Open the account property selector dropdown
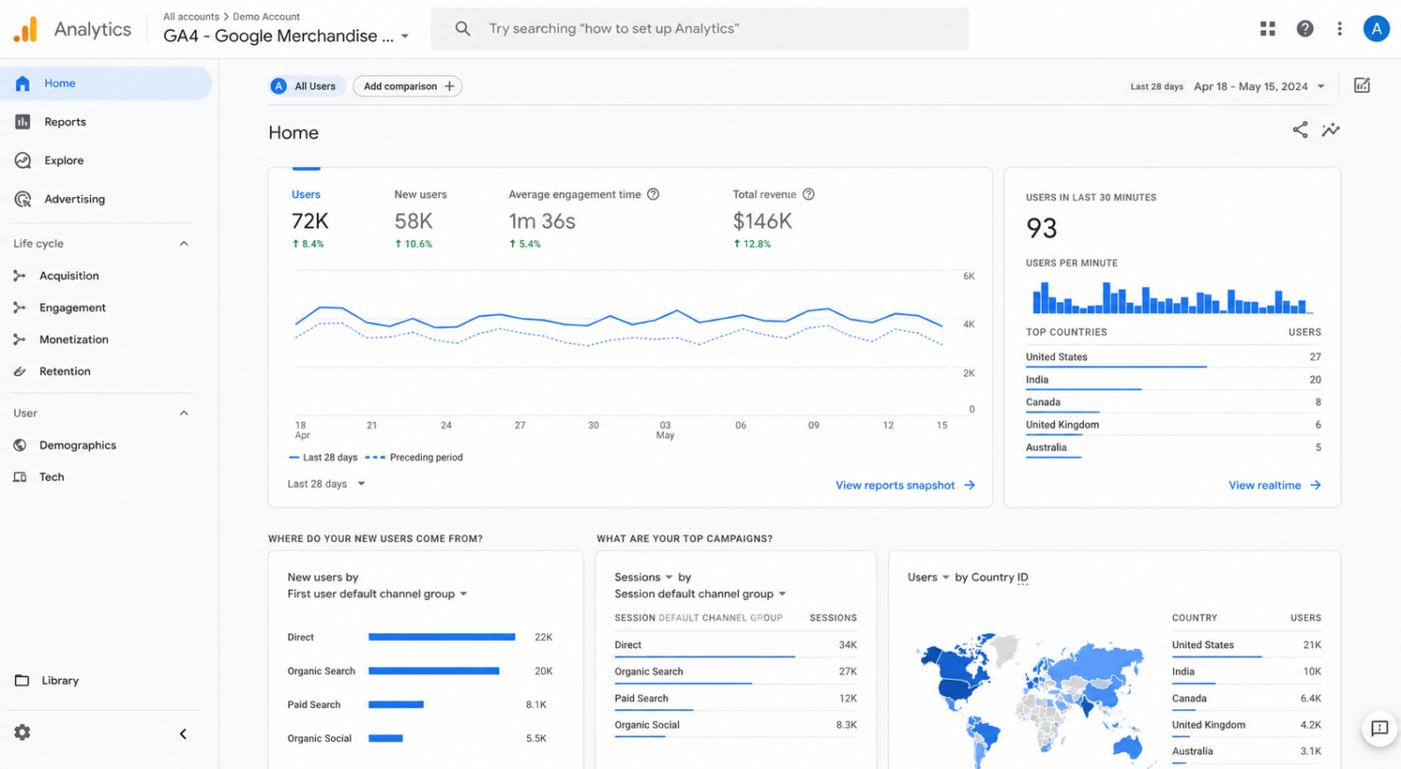Viewport: 1401px width, 769px height. 405,37
